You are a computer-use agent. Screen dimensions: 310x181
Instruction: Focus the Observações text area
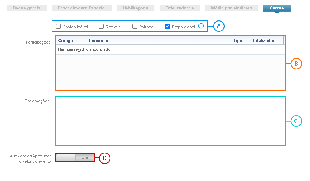point(170,121)
